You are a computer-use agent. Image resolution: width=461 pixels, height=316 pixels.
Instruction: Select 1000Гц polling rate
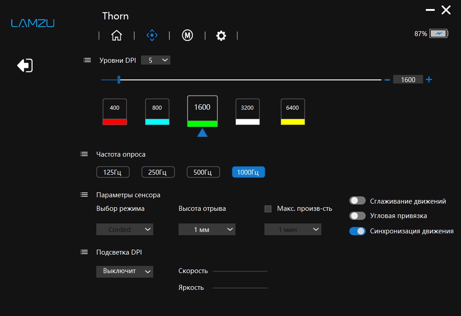click(x=249, y=172)
